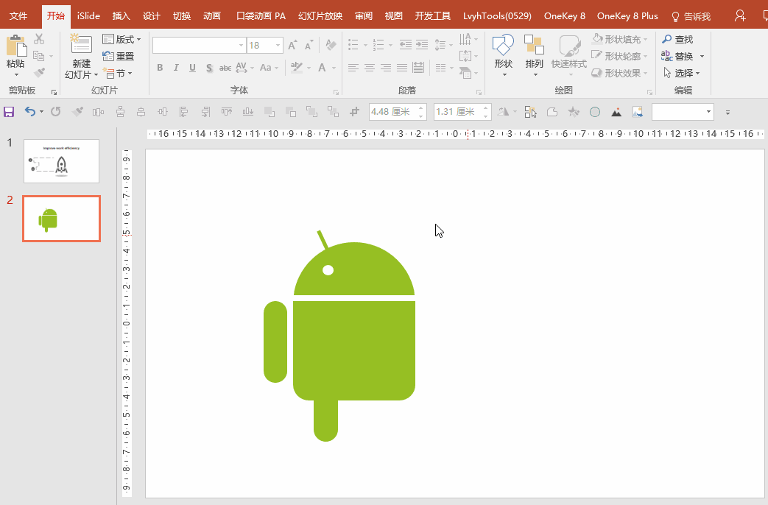Click the Redo/Repeat icon
The width and height of the screenshot is (768, 505).
coord(56,112)
